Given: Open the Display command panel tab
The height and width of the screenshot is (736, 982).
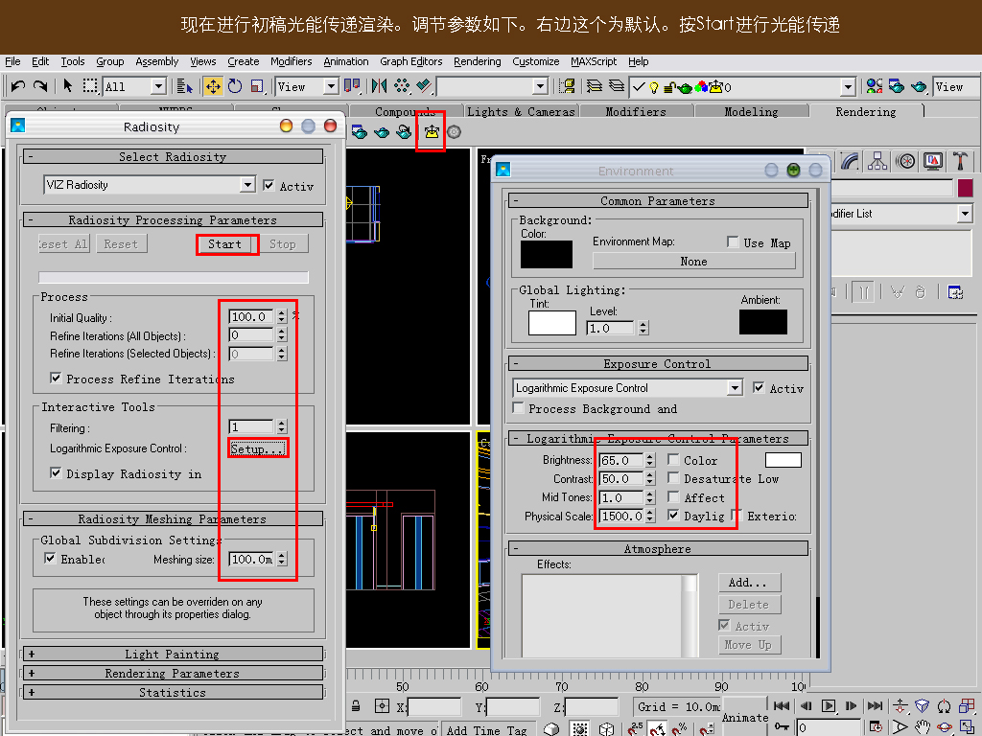Looking at the screenshot, I should point(933,161).
